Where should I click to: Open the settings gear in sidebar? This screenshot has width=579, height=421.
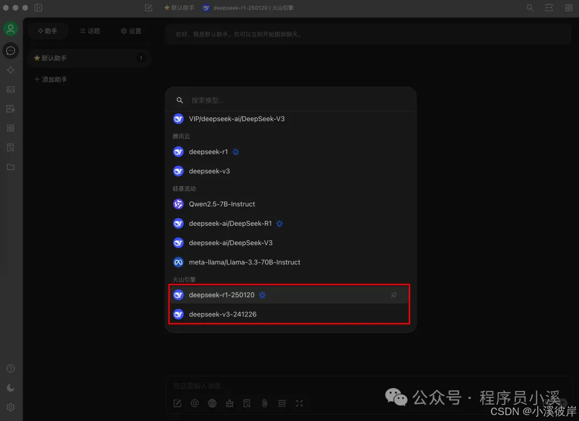point(11,407)
